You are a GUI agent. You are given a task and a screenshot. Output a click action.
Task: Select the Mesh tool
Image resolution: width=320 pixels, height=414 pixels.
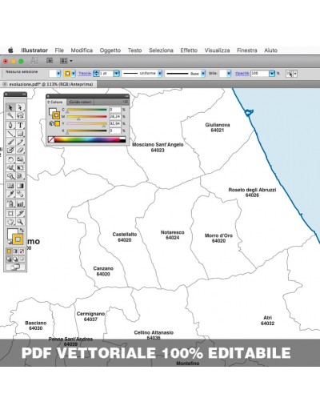click(10, 186)
